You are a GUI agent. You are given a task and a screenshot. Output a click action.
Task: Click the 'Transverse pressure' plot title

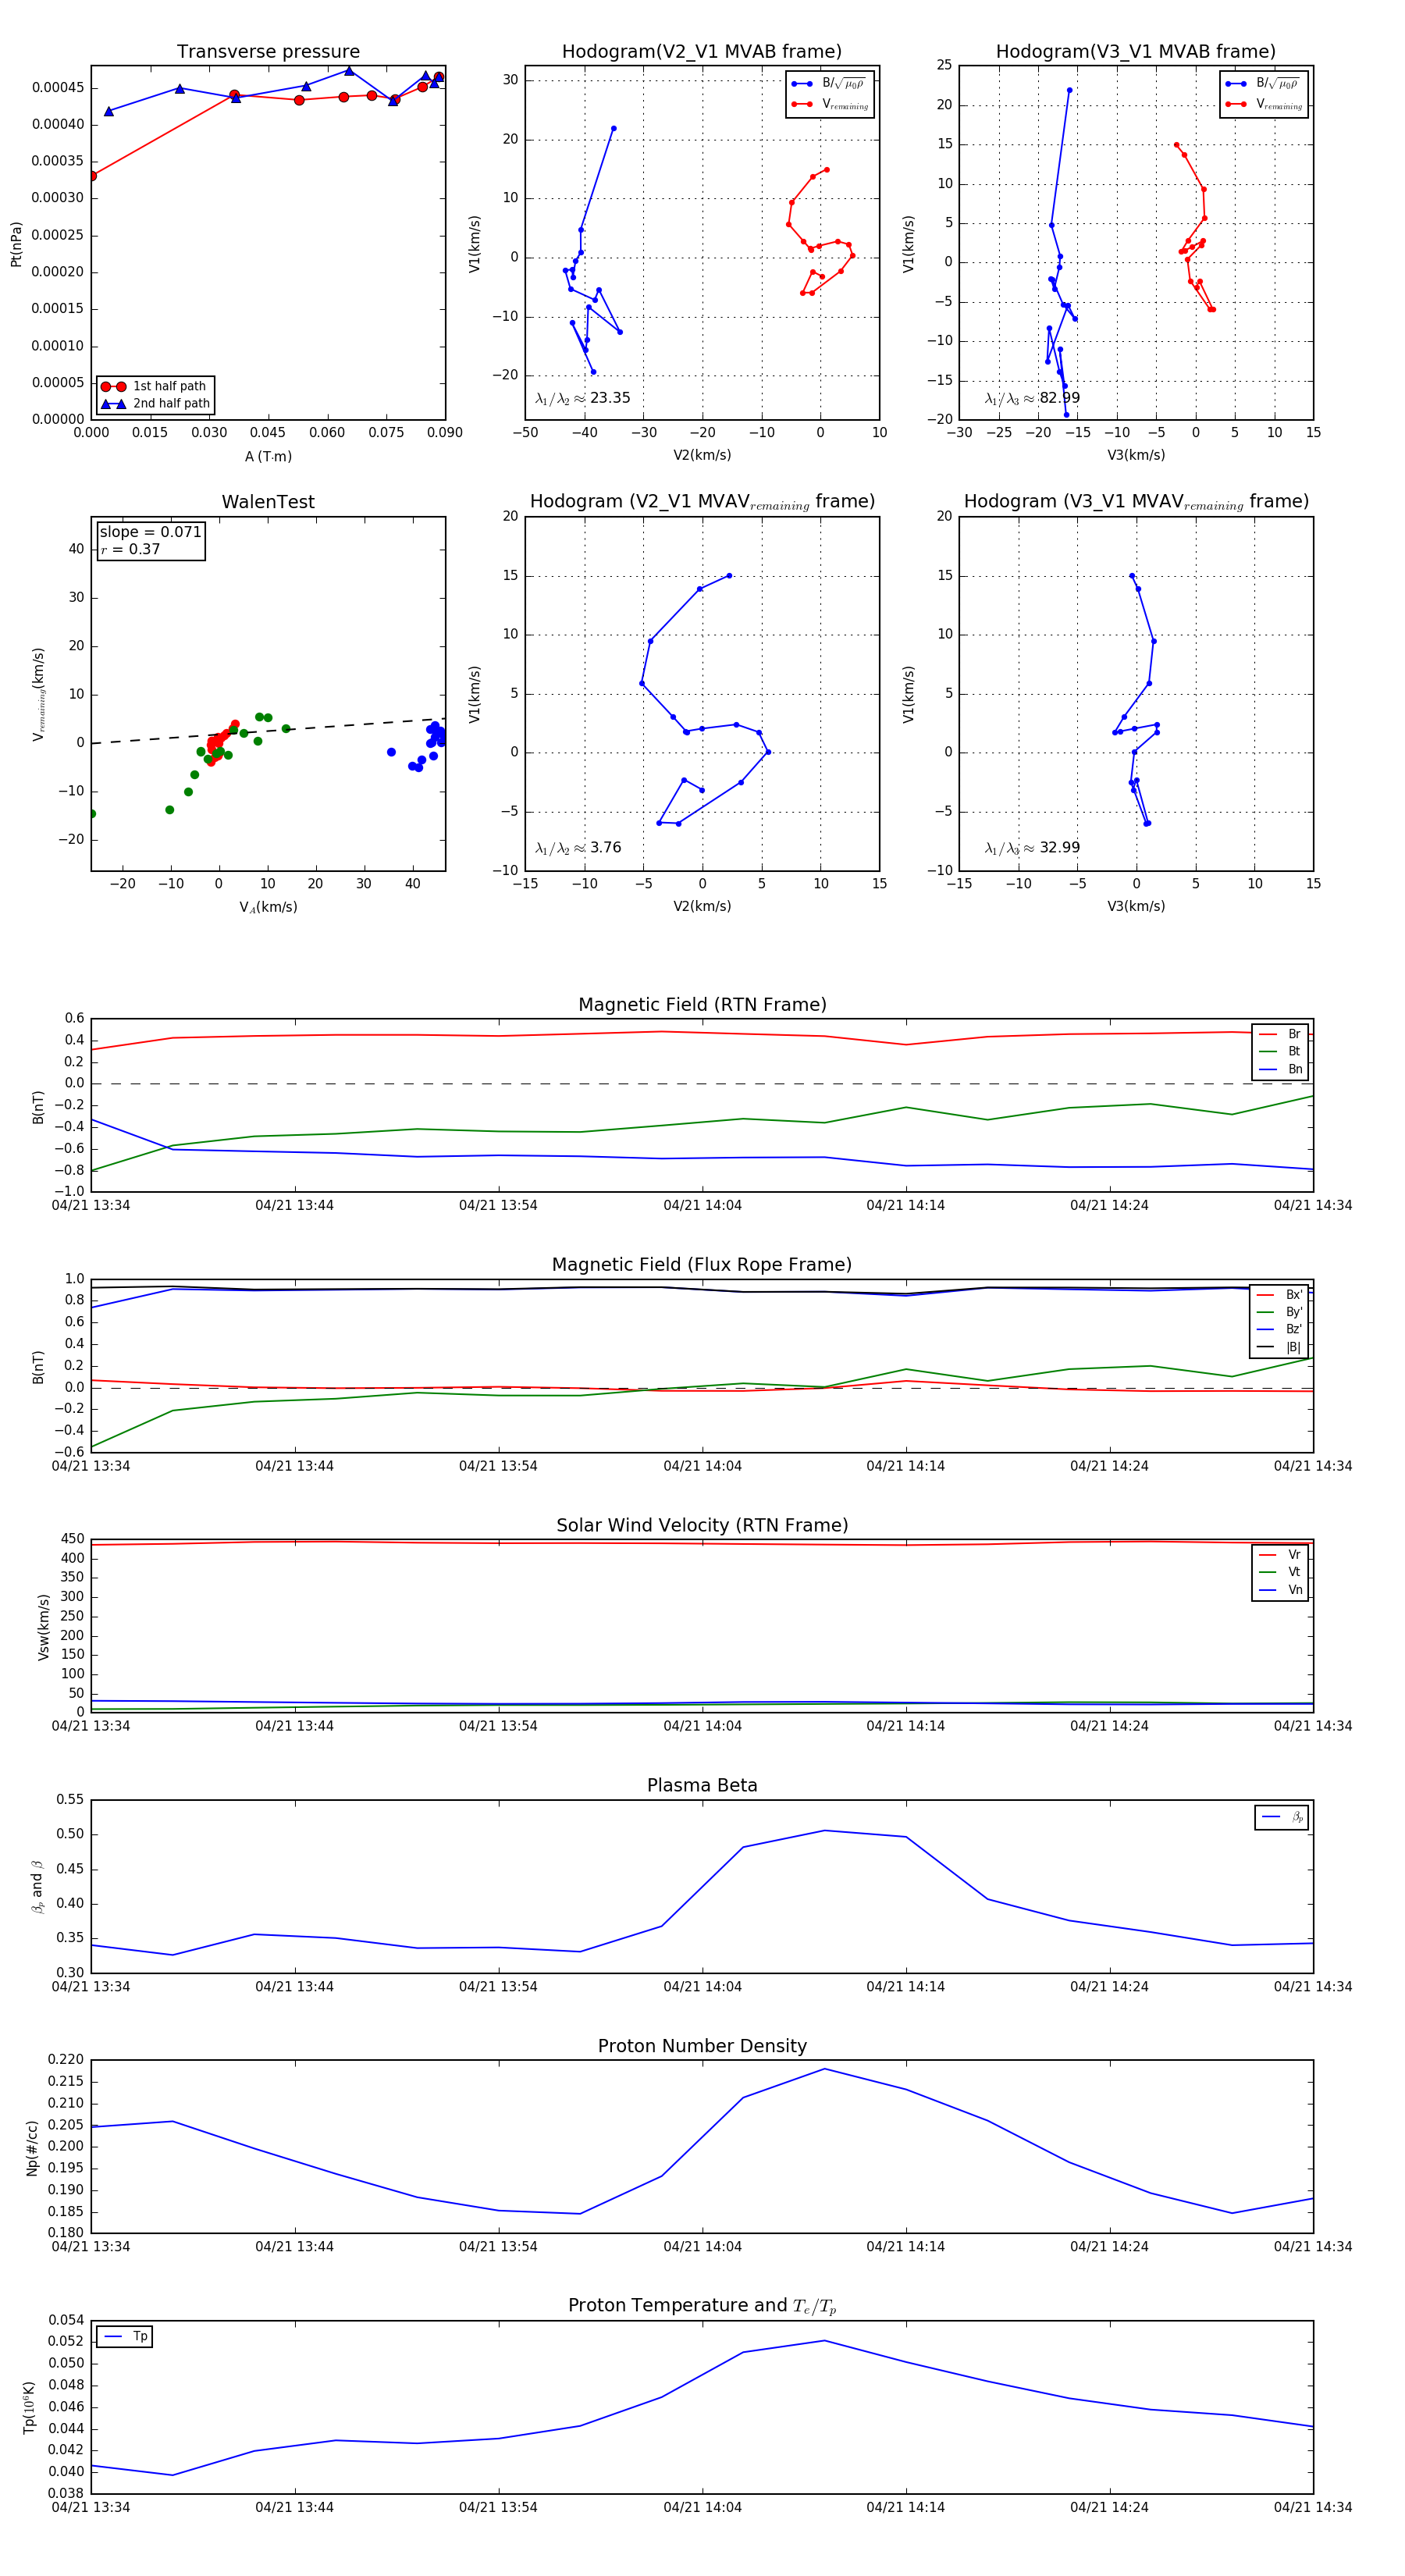tap(268, 52)
